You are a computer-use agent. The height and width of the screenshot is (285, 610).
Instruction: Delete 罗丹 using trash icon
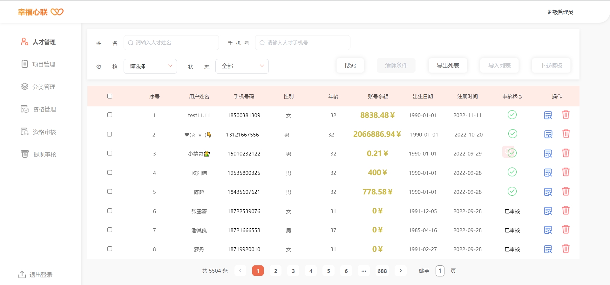pos(566,249)
